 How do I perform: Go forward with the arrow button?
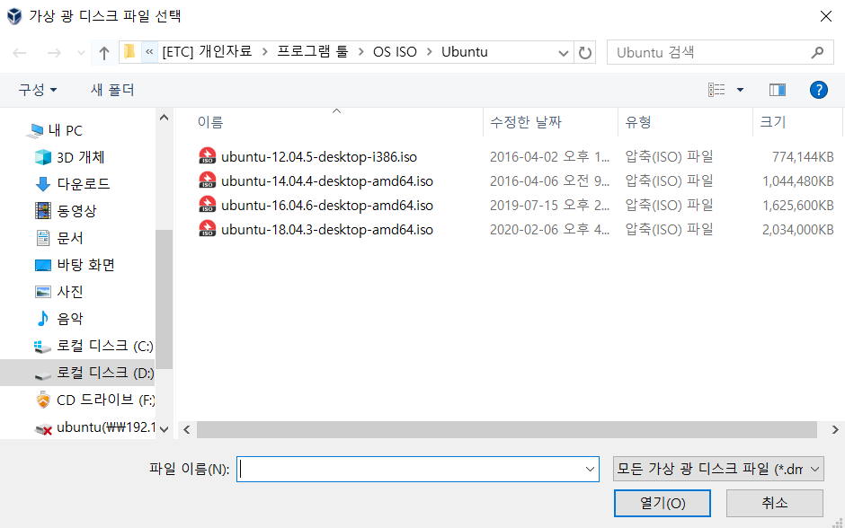(54, 53)
